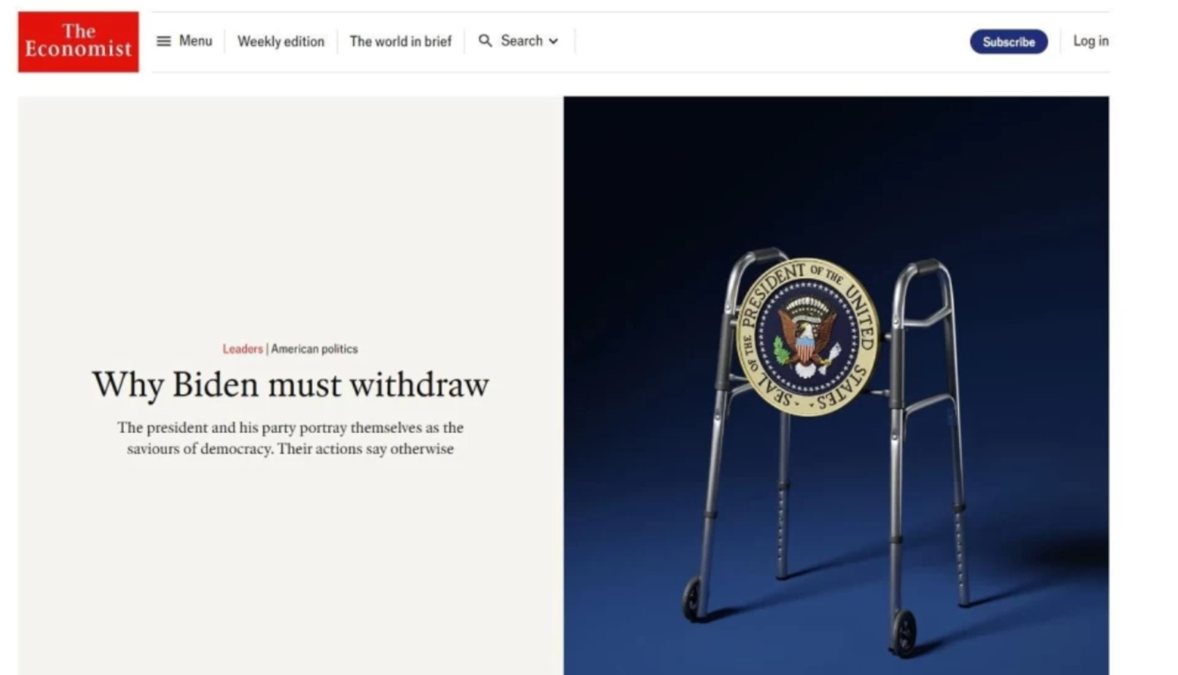Select the Log in link
The width and height of the screenshot is (1178, 675).
coord(1091,41)
